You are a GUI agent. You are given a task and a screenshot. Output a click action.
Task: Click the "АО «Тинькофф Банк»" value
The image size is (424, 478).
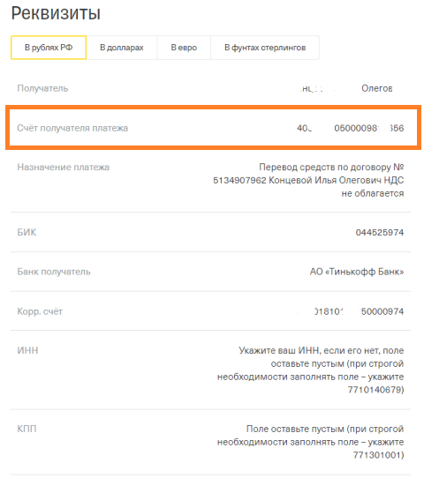pyautogui.click(x=357, y=272)
